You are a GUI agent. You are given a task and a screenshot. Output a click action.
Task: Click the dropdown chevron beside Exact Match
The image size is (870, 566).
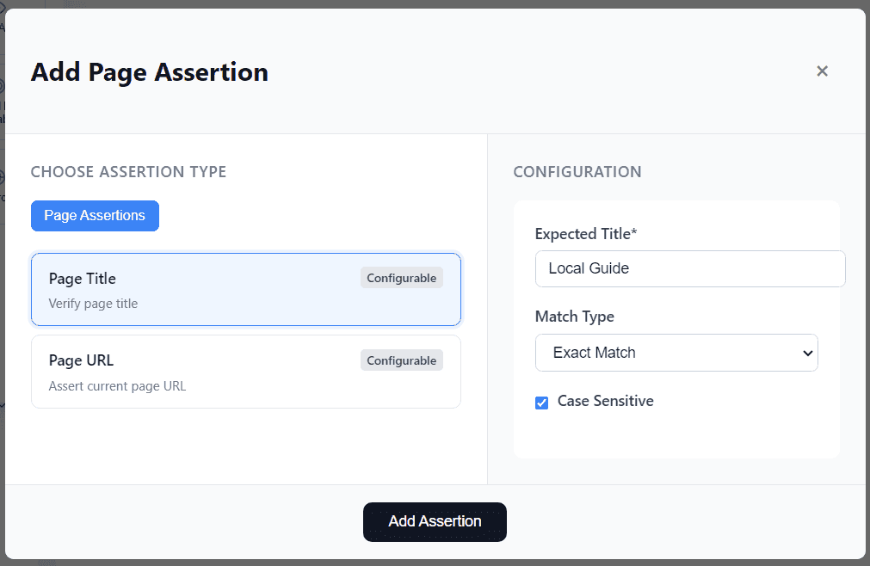[807, 353]
